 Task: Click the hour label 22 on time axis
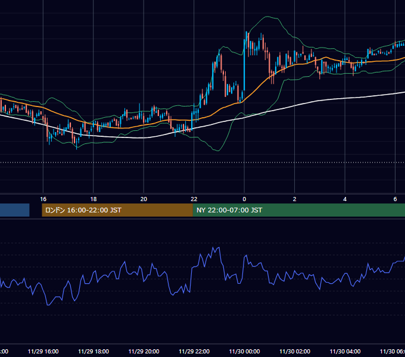(194, 199)
